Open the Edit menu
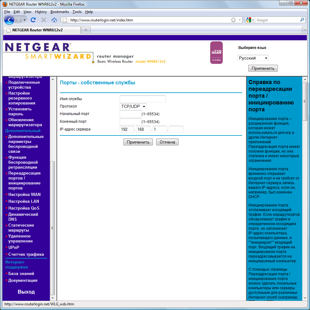 (17, 12)
